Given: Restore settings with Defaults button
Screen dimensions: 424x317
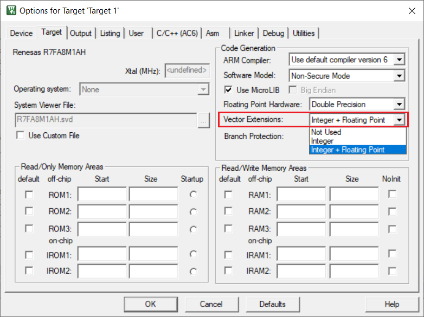Looking at the screenshot, I should 273,304.
